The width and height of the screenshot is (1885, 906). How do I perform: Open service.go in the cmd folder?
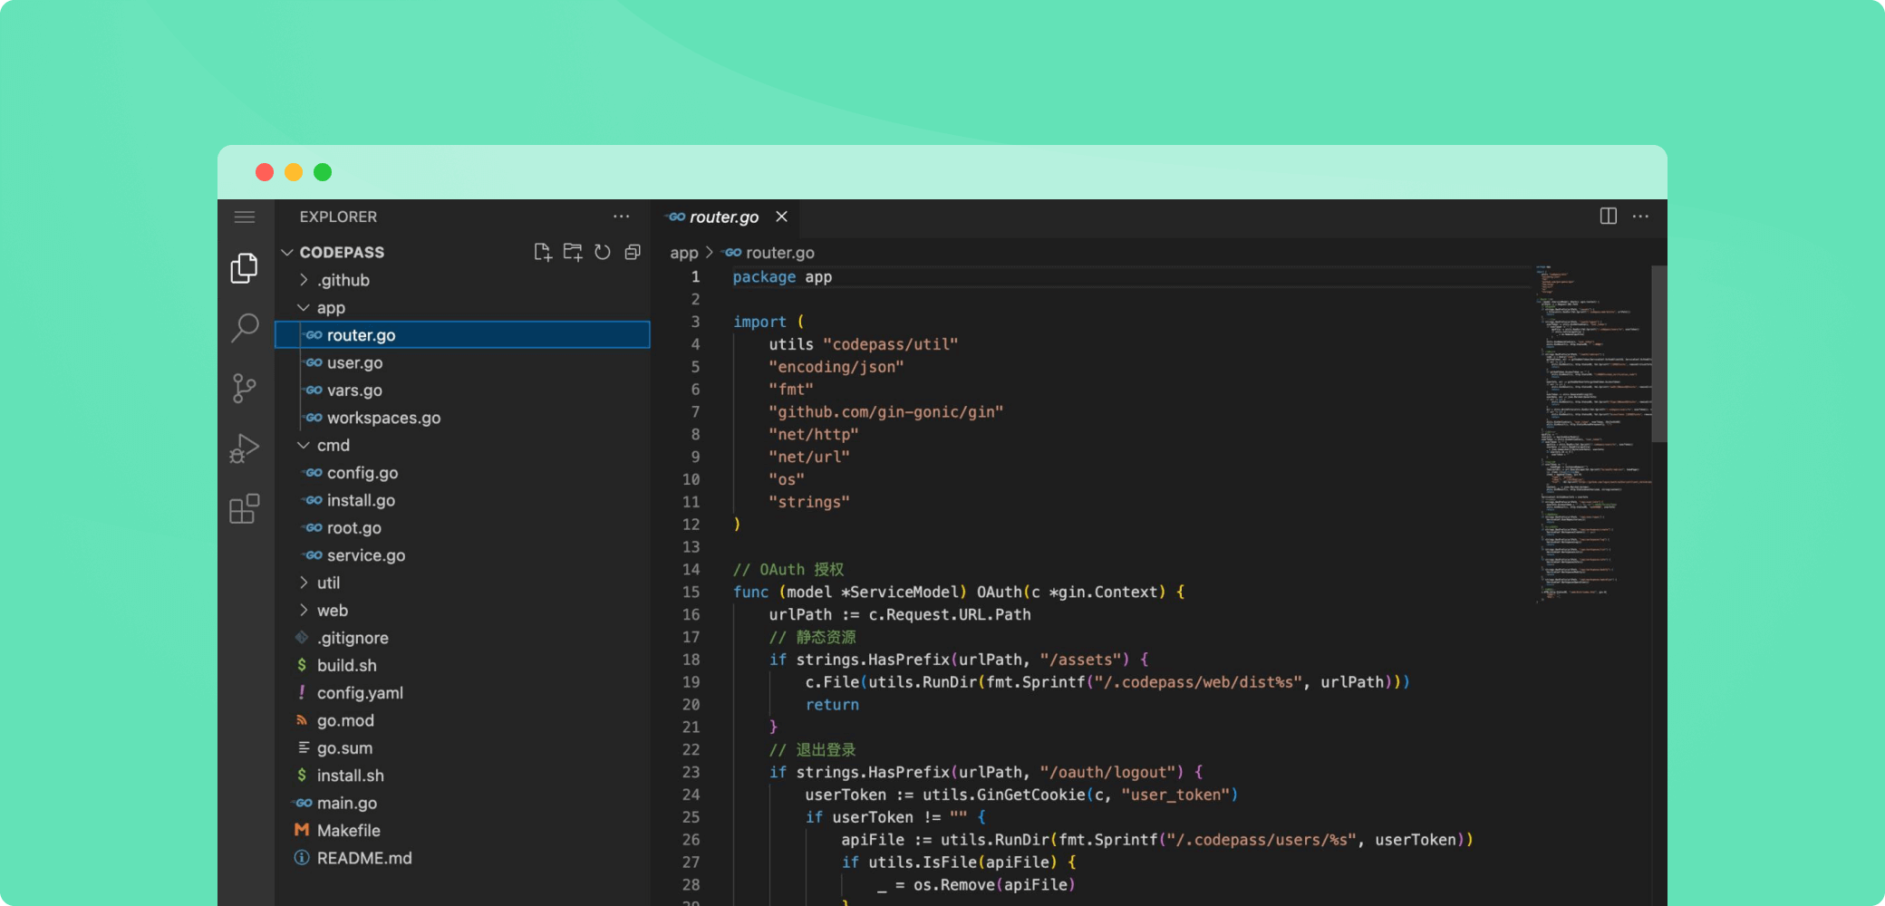point(462,555)
